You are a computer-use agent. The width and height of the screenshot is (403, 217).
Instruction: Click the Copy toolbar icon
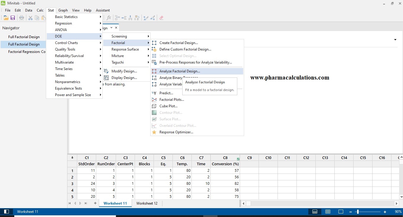37,18
